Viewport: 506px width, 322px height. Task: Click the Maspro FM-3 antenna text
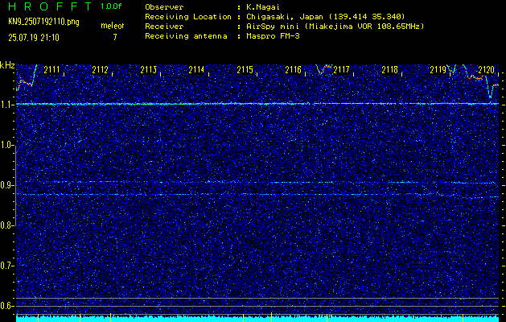tap(273, 36)
